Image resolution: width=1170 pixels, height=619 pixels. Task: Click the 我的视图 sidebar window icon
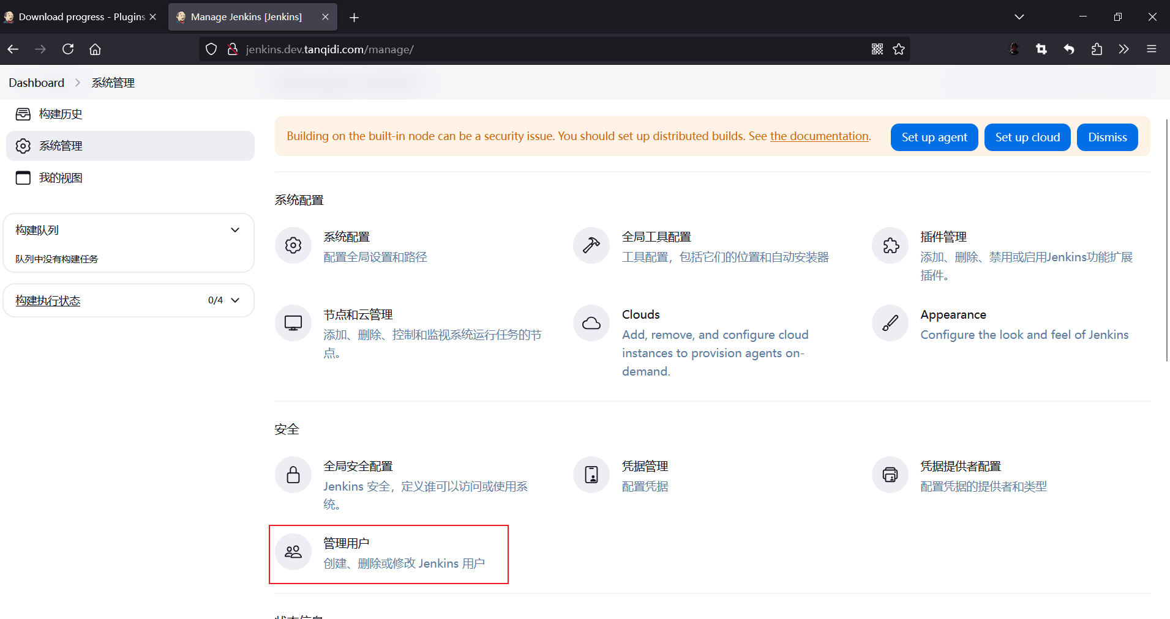pos(23,177)
